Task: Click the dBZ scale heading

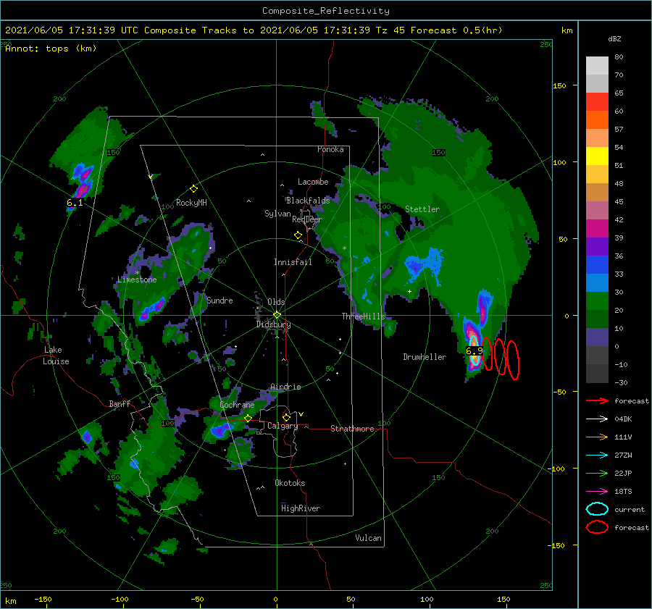Action: coord(614,39)
